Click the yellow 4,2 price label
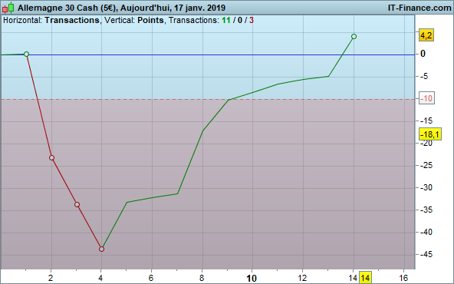 tap(426, 35)
